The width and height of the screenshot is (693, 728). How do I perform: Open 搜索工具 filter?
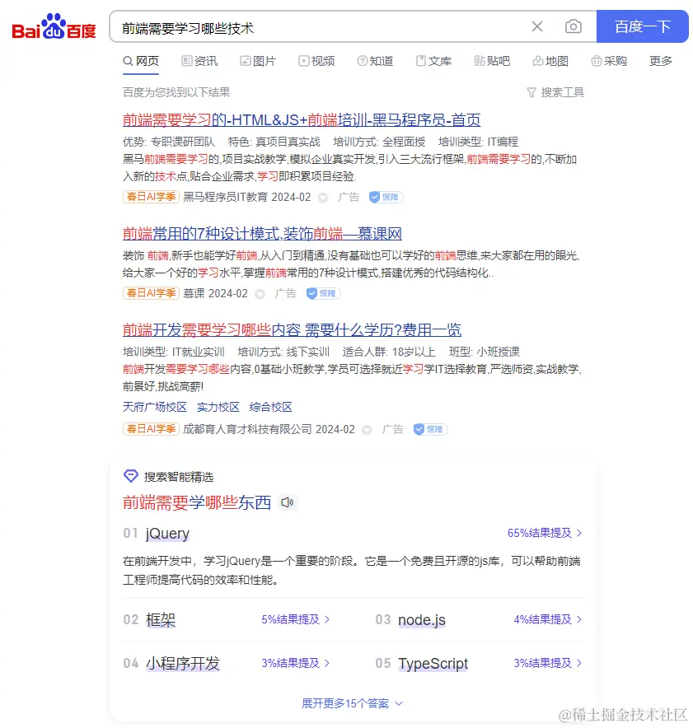pos(555,92)
